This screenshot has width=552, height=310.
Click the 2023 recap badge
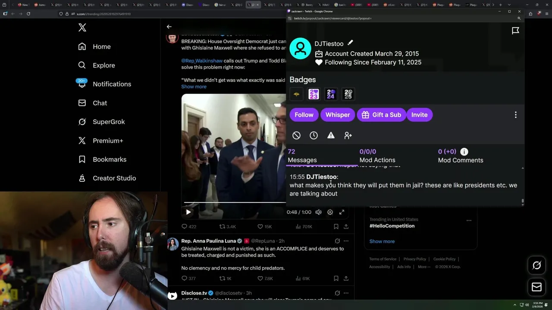click(314, 94)
